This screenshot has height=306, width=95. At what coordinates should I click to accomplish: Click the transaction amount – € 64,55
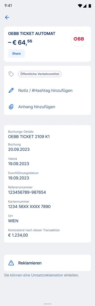coord(20,42)
